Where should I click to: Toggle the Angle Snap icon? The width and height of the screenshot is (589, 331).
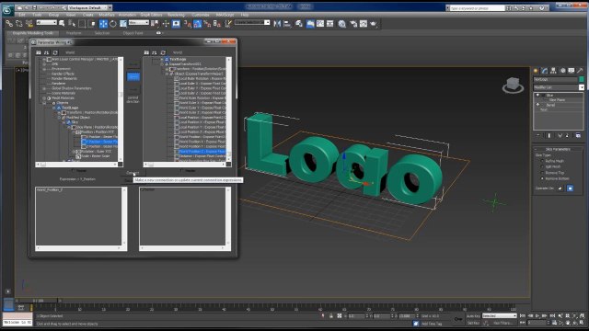(197, 24)
